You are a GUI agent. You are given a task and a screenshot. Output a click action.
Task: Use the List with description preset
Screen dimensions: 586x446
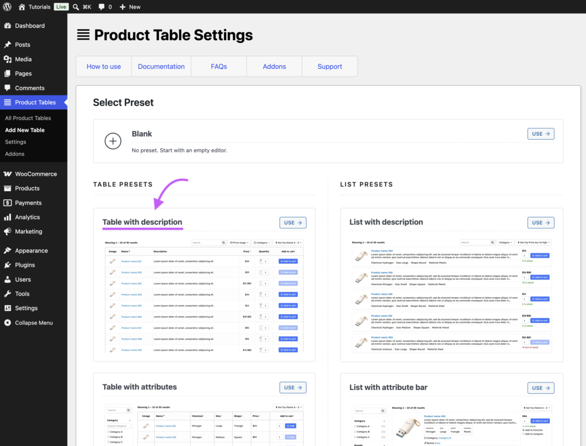[x=541, y=223]
